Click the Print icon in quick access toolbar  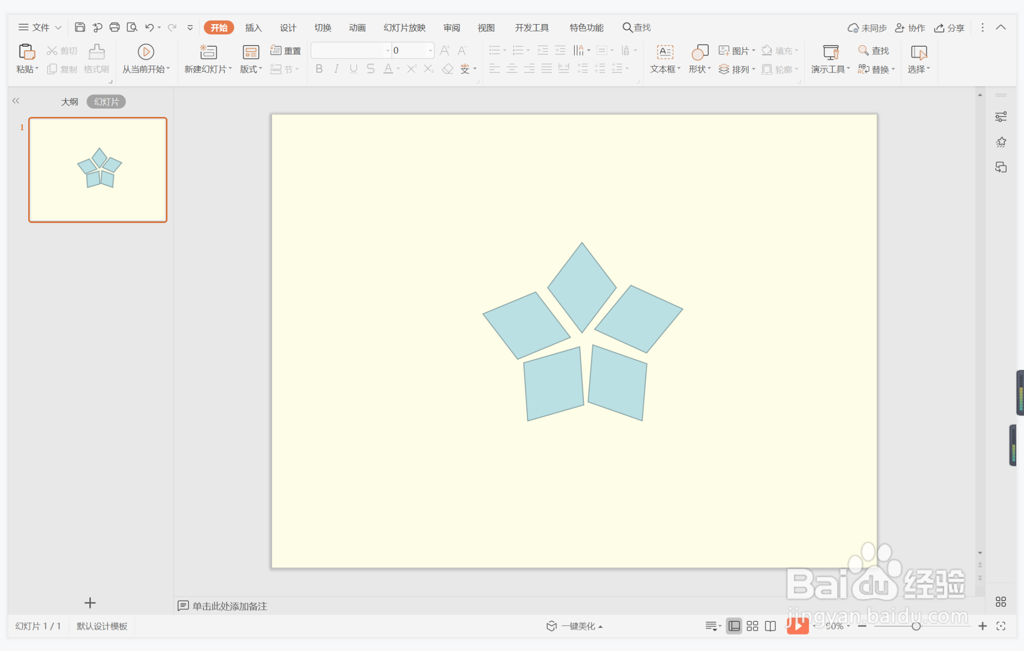115,27
